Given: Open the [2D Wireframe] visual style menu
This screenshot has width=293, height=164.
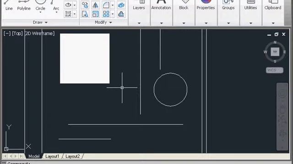Looking at the screenshot, I should (40, 33).
